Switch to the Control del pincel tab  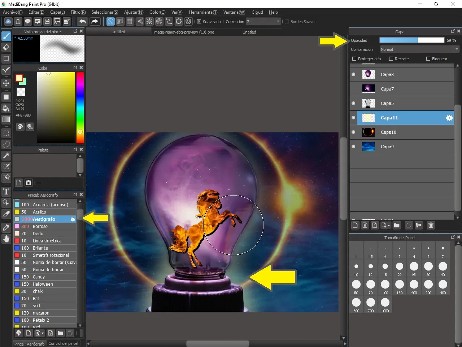click(63, 343)
